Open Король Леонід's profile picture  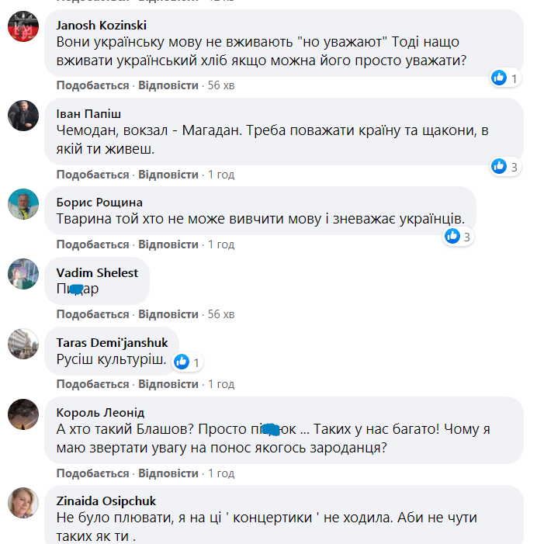[x=23, y=414]
